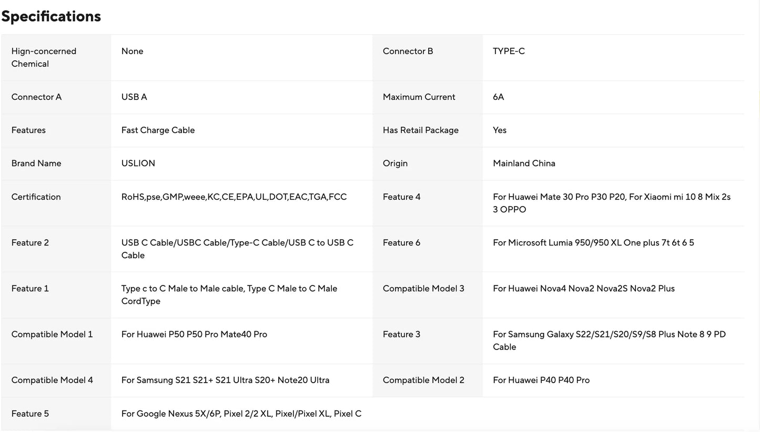This screenshot has height=432, width=760.
Task: Select the USB A value
Action: point(134,97)
